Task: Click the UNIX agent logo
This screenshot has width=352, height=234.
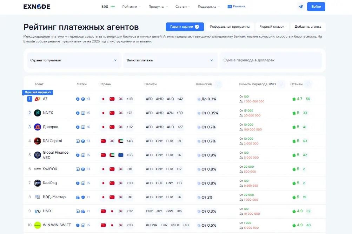Action: pos(38,211)
